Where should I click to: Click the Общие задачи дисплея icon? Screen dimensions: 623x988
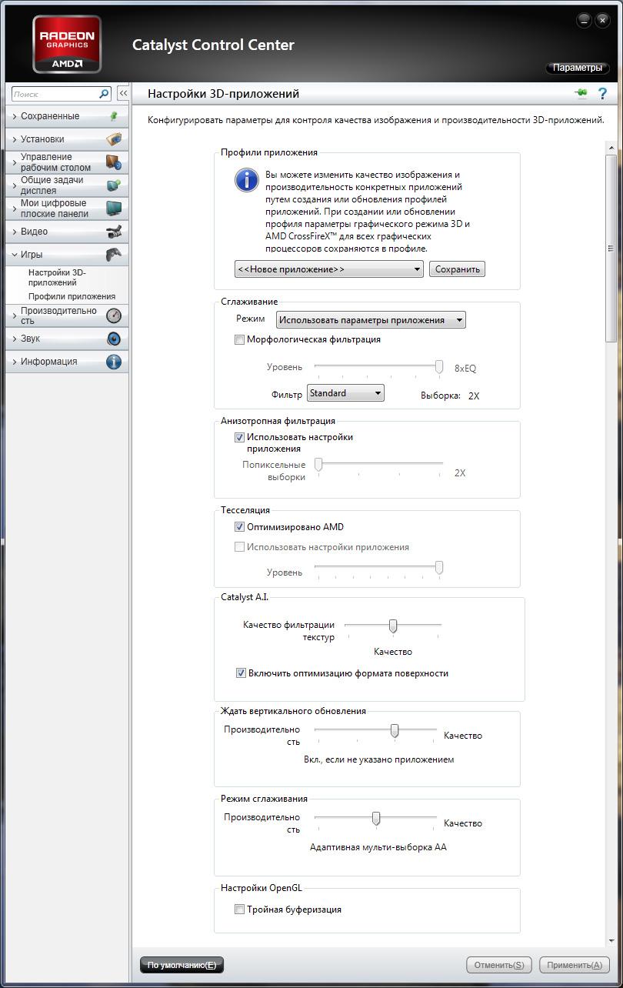click(x=114, y=185)
